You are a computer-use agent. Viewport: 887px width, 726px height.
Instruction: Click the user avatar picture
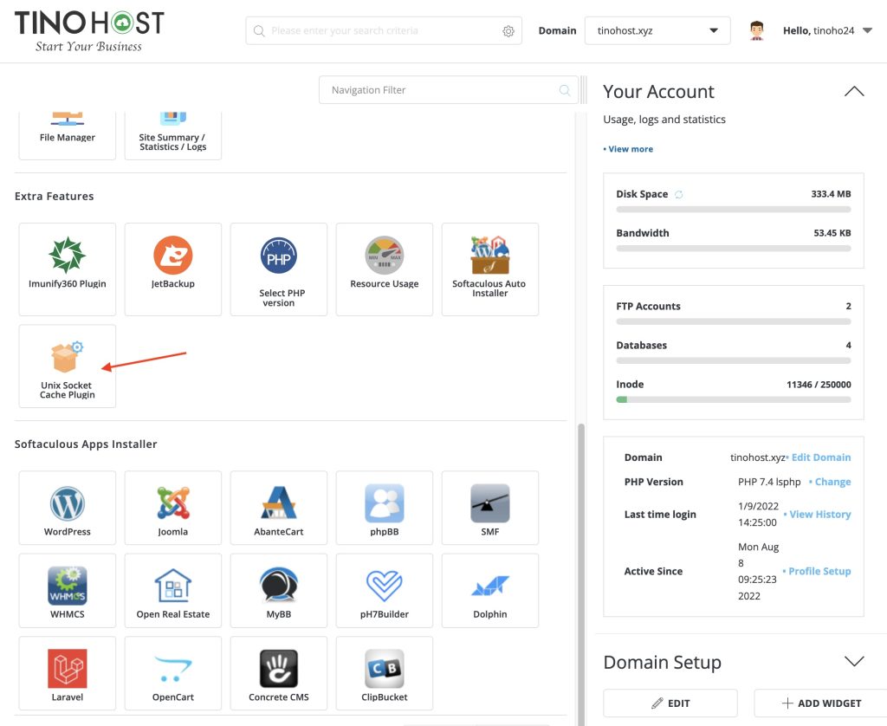pyautogui.click(x=757, y=30)
